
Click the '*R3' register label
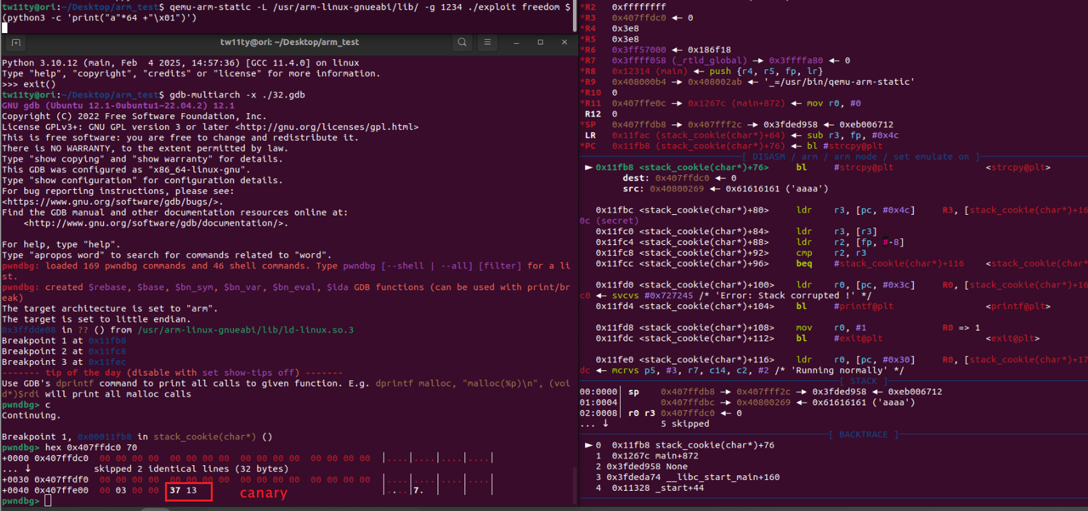click(x=588, y=18)
